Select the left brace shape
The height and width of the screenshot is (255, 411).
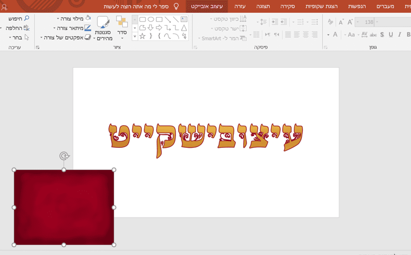159,36
